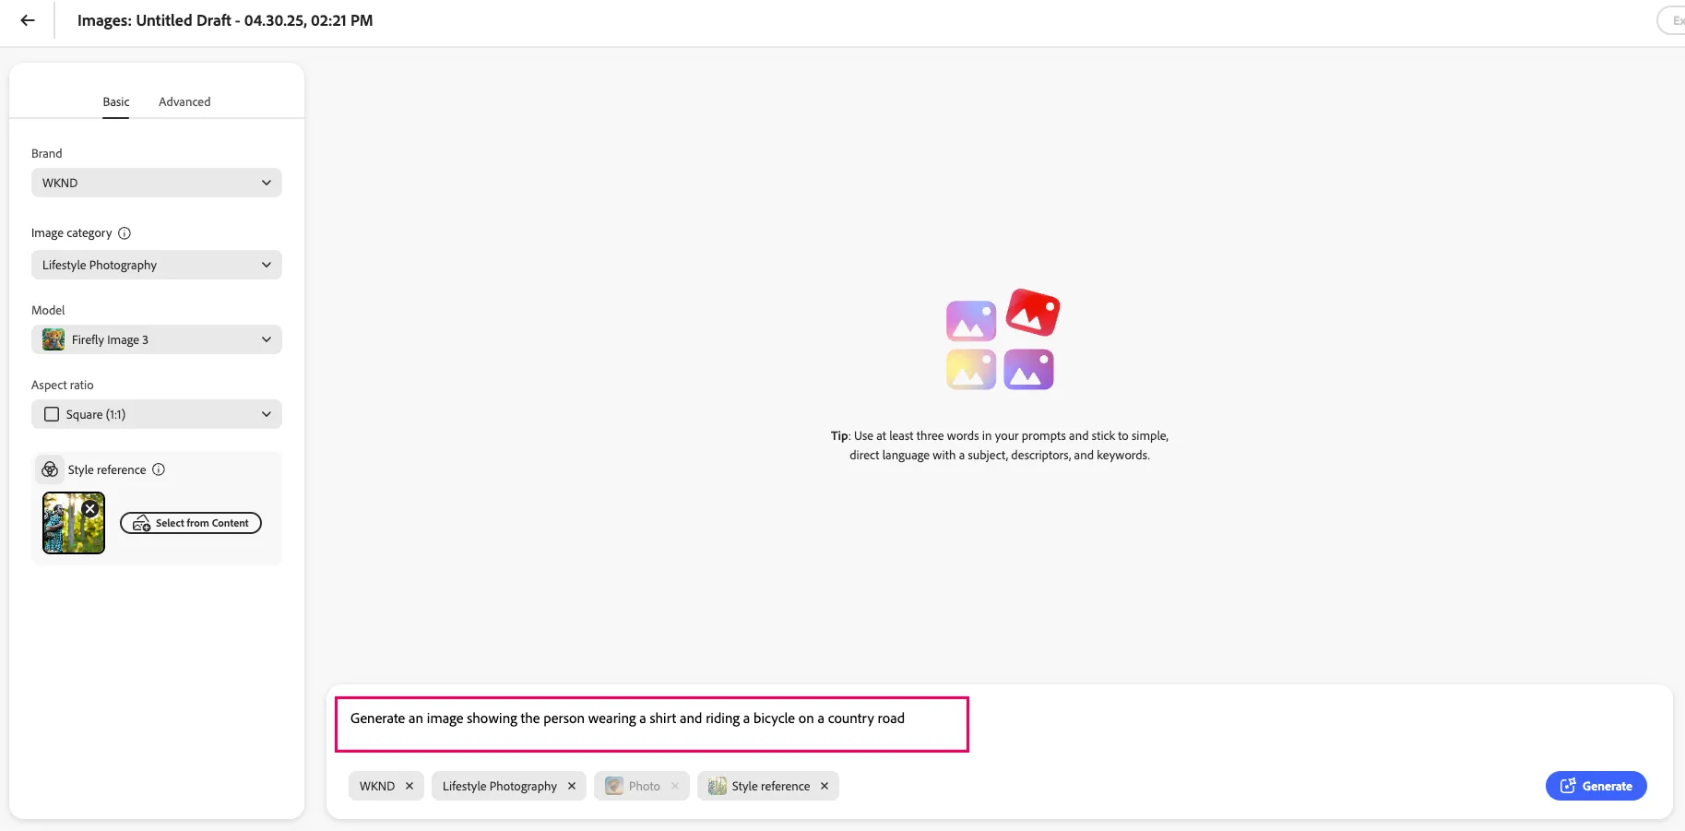Viewport: 1685px width, 831px height.
Task: Open the Square (1:1) aspect ratio dropdown
Action: 157,414
